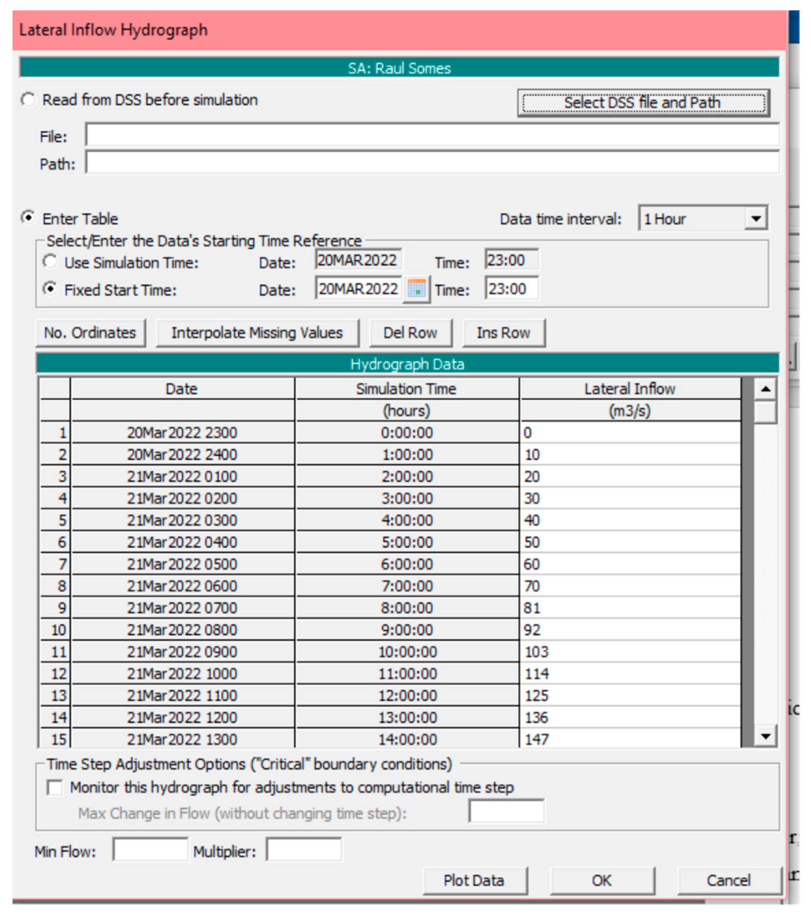Image resolution: width=811 pixels, height=917 pixels.
Task: Choose Use Simulation Time option
Action: [x=50, y=261]
